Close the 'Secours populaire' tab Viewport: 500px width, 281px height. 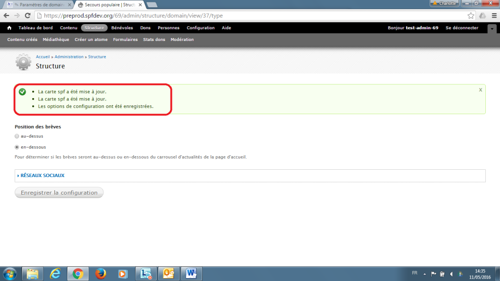tap(140, 5)
